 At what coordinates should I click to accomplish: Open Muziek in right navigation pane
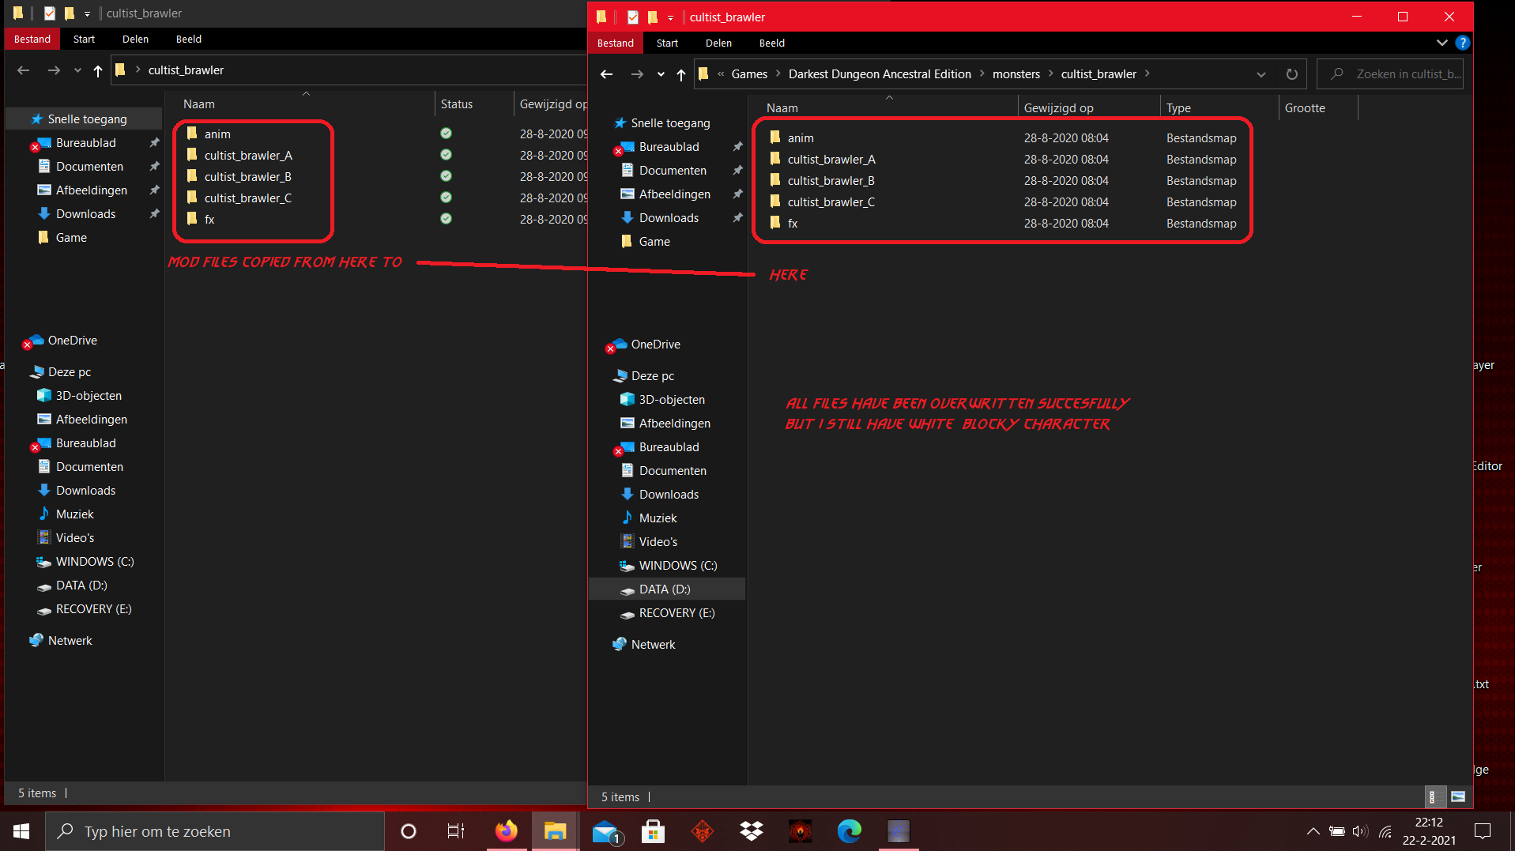click(x=658, y=518)
